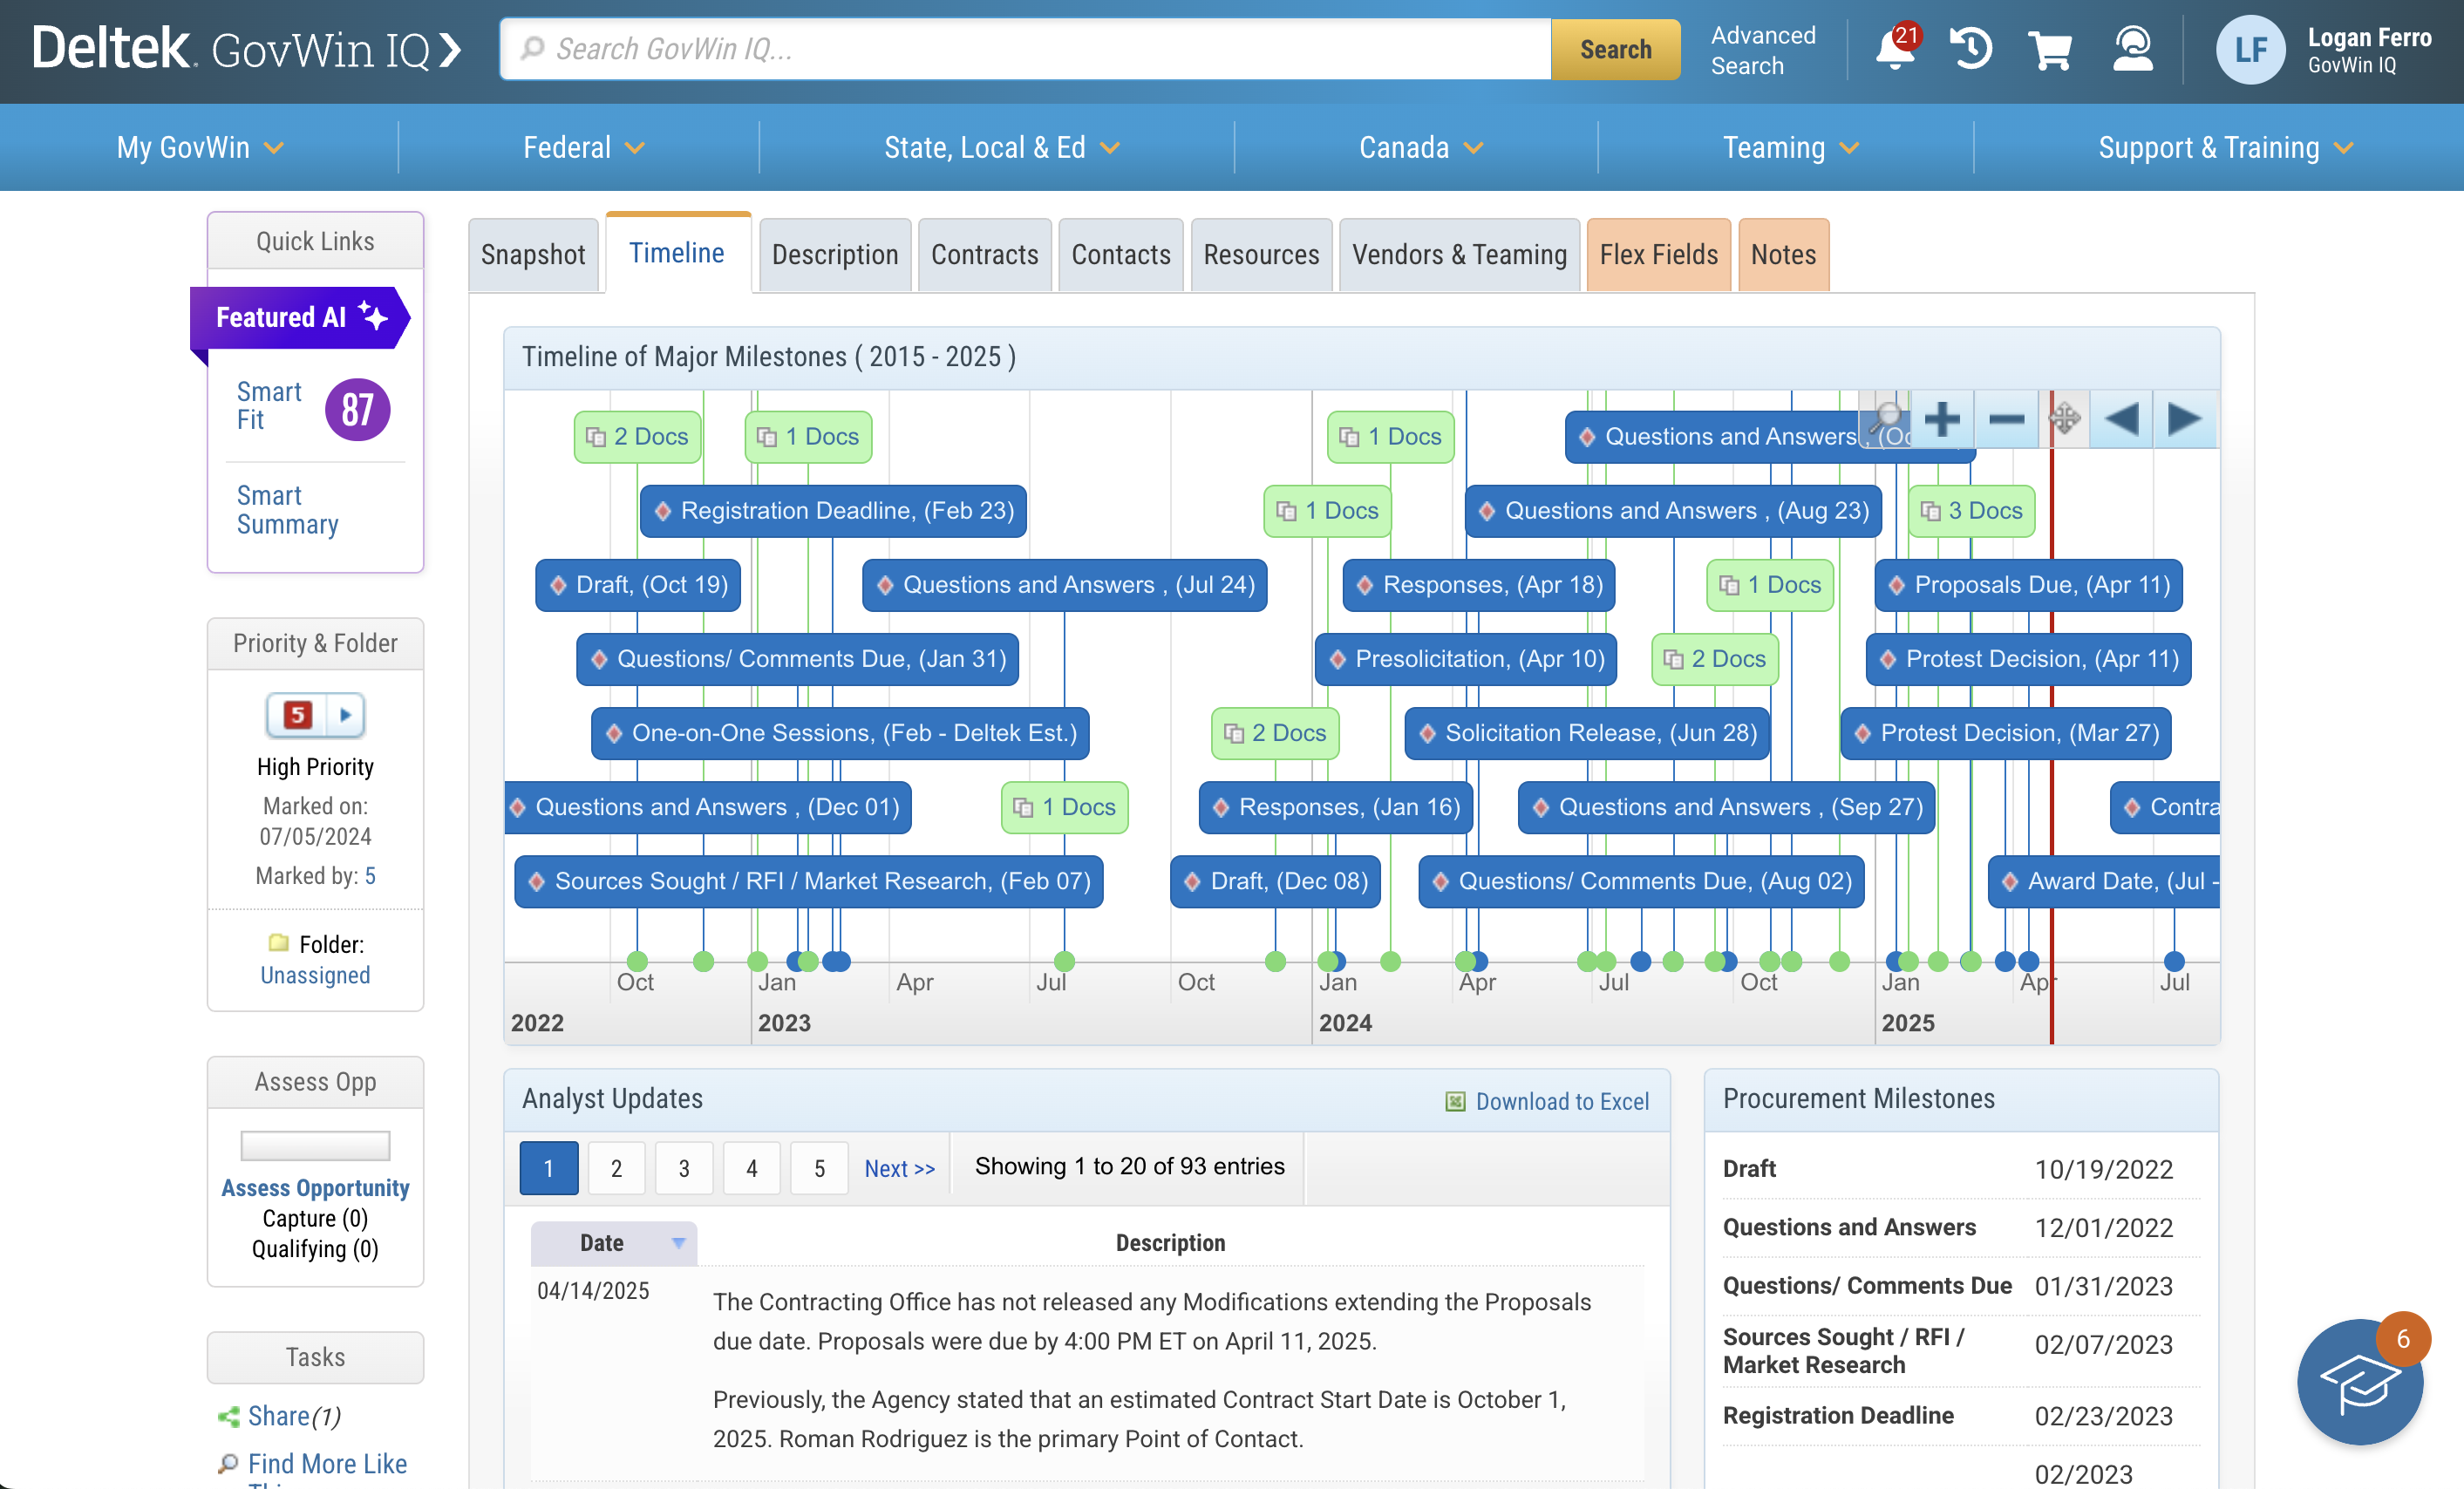Viewport: 2464px width, 1489px height.
Task: Open the shopping cart icon
Action: point(2051,48)
